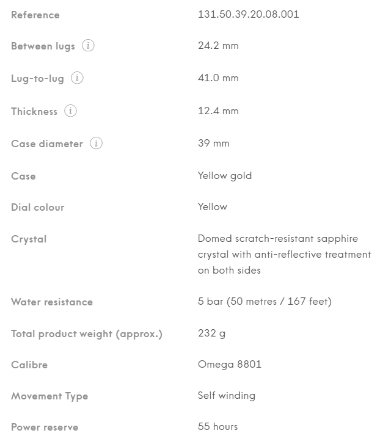Click the 5 bar water resistance value

tap(265, 301)
